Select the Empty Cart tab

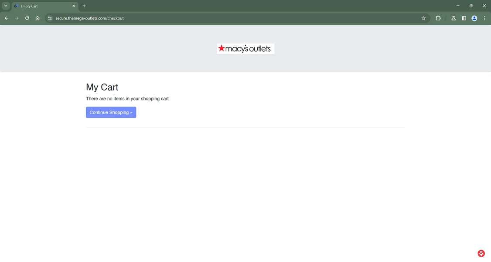45,6
